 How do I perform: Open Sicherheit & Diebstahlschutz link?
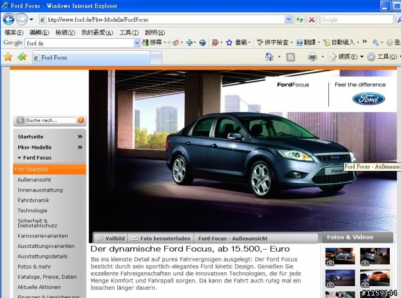[38, 223]
